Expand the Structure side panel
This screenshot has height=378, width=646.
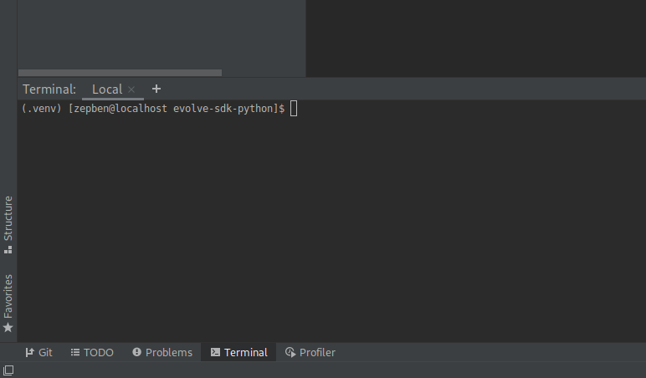[8, 218]
